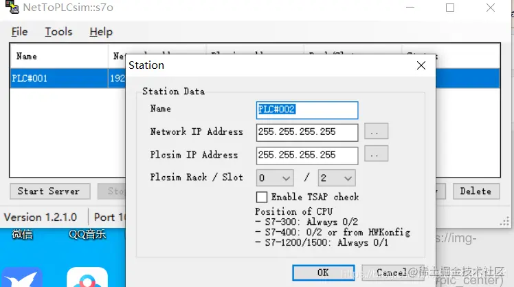Open the Help menu
Screen dimensions: 514x287
[101, 32]
